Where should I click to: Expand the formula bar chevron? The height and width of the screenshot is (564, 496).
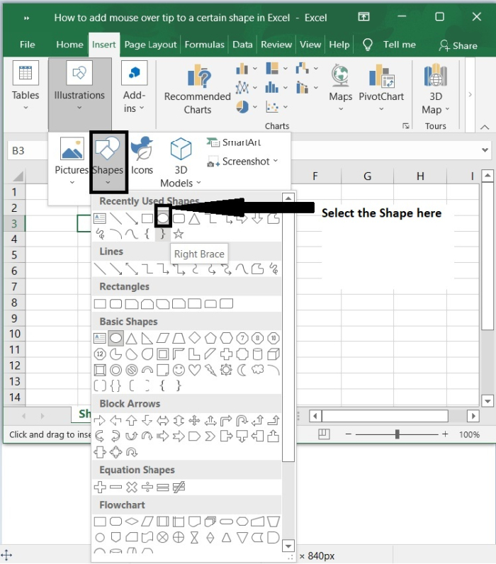[485, 150]
